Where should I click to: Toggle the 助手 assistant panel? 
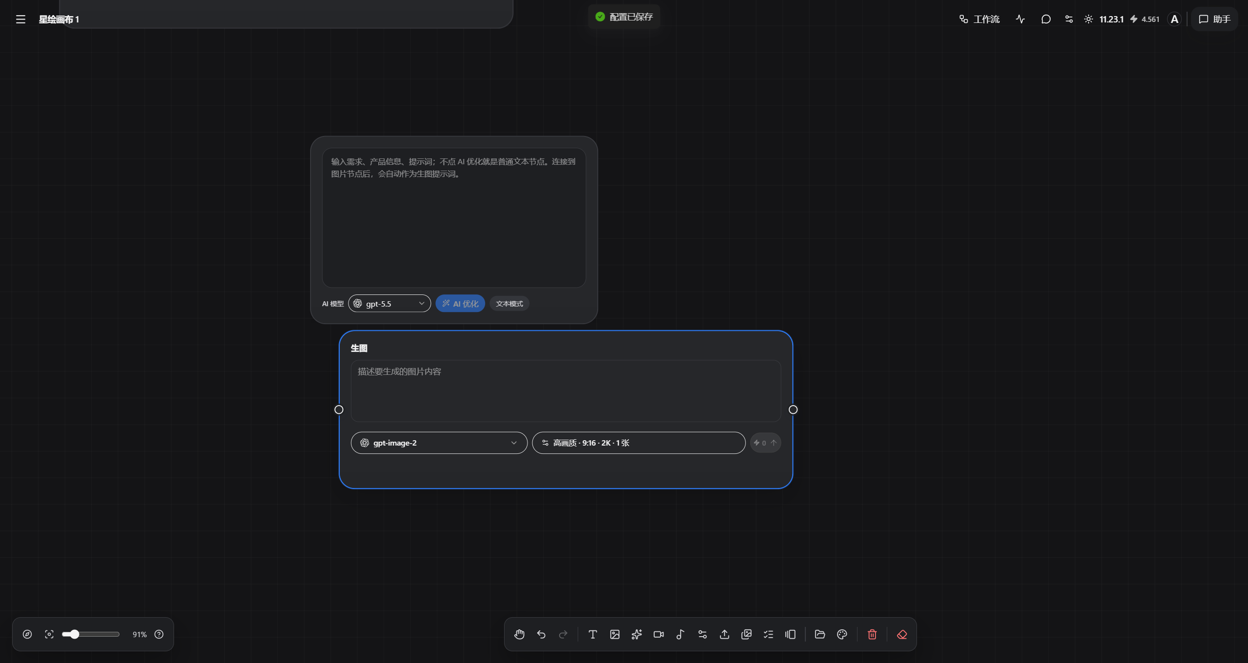tap(1214, 19)
